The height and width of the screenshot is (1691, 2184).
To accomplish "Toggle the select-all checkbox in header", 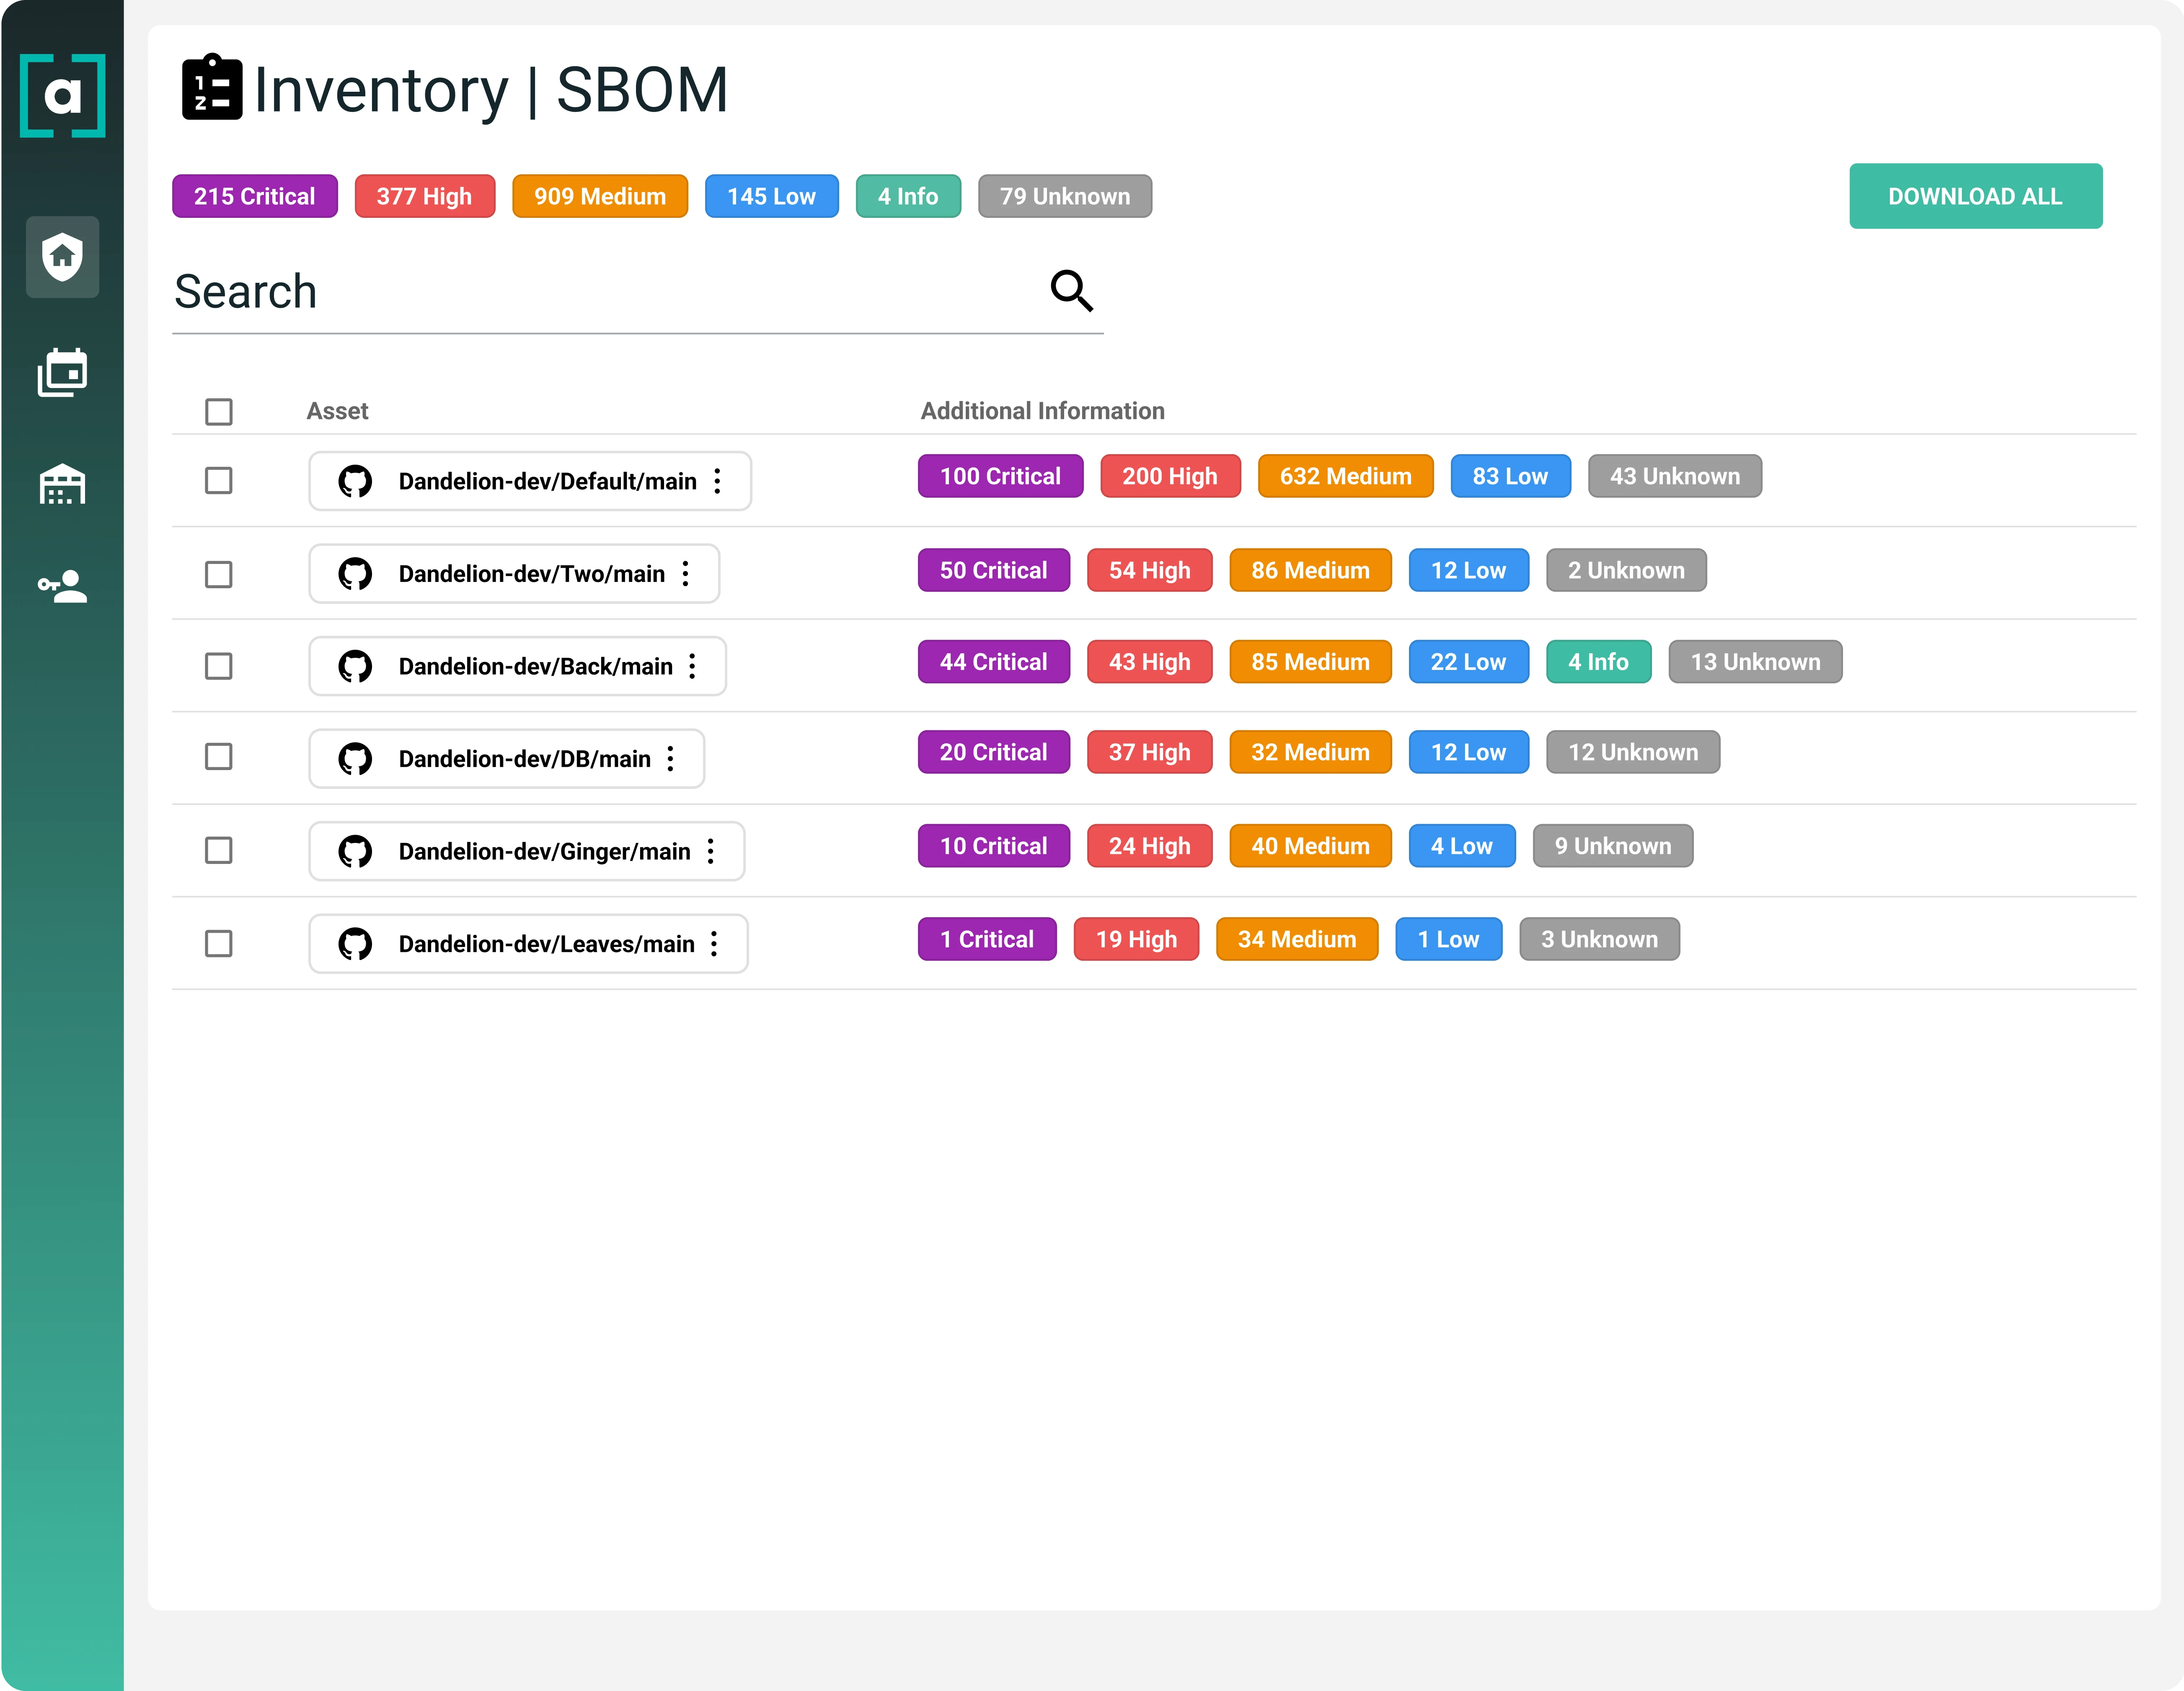I will coord(219,412).
